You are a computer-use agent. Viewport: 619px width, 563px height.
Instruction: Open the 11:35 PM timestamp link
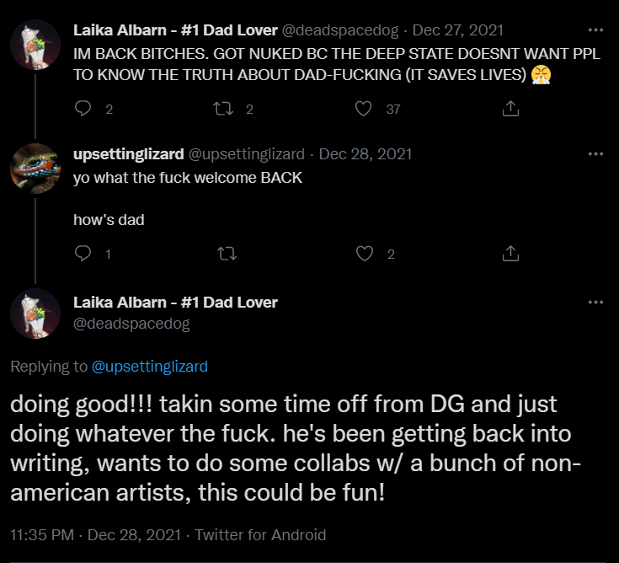[42, 535]
